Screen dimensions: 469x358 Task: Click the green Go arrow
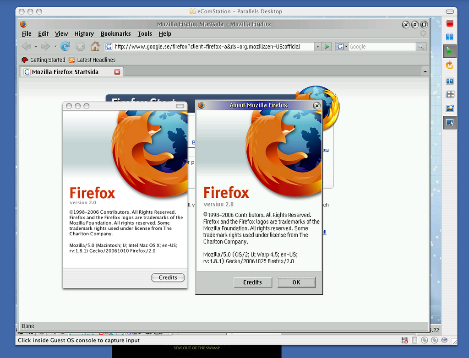click(327, 47)
